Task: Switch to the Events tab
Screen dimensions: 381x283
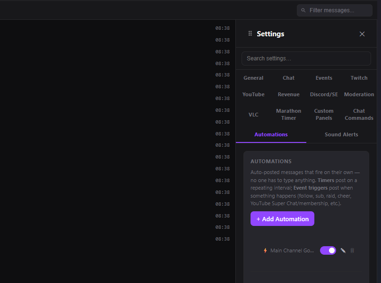Action: tap(324, 78)
